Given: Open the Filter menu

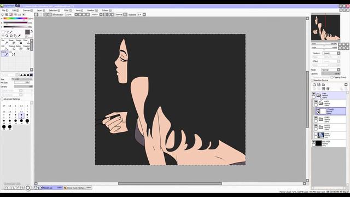Looking at the screenshot, I should point(68,10).
